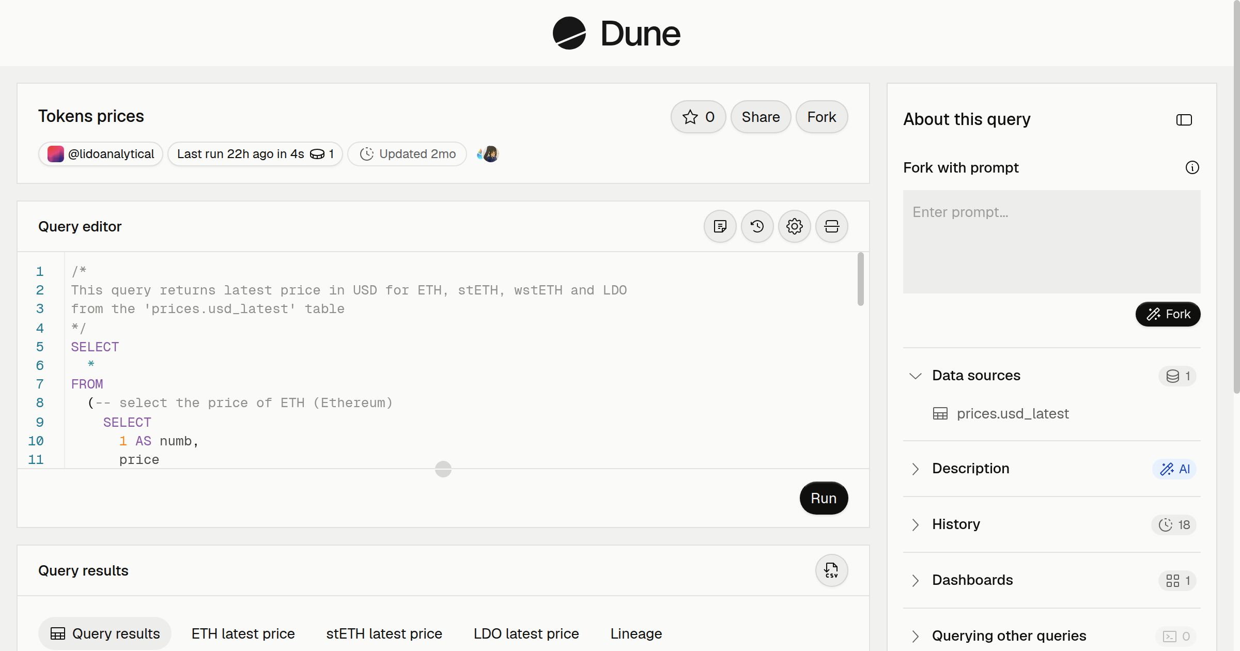Click the Fork with prompt info icon
Screen dimensions: 1240x651
(x=1192, y=167)
